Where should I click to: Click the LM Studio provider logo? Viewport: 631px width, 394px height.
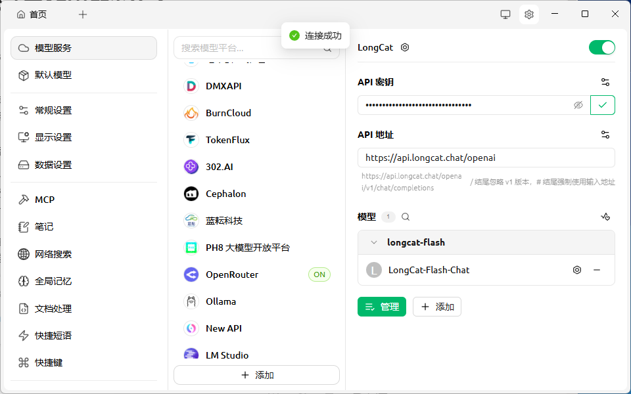[x=191, y=354]
